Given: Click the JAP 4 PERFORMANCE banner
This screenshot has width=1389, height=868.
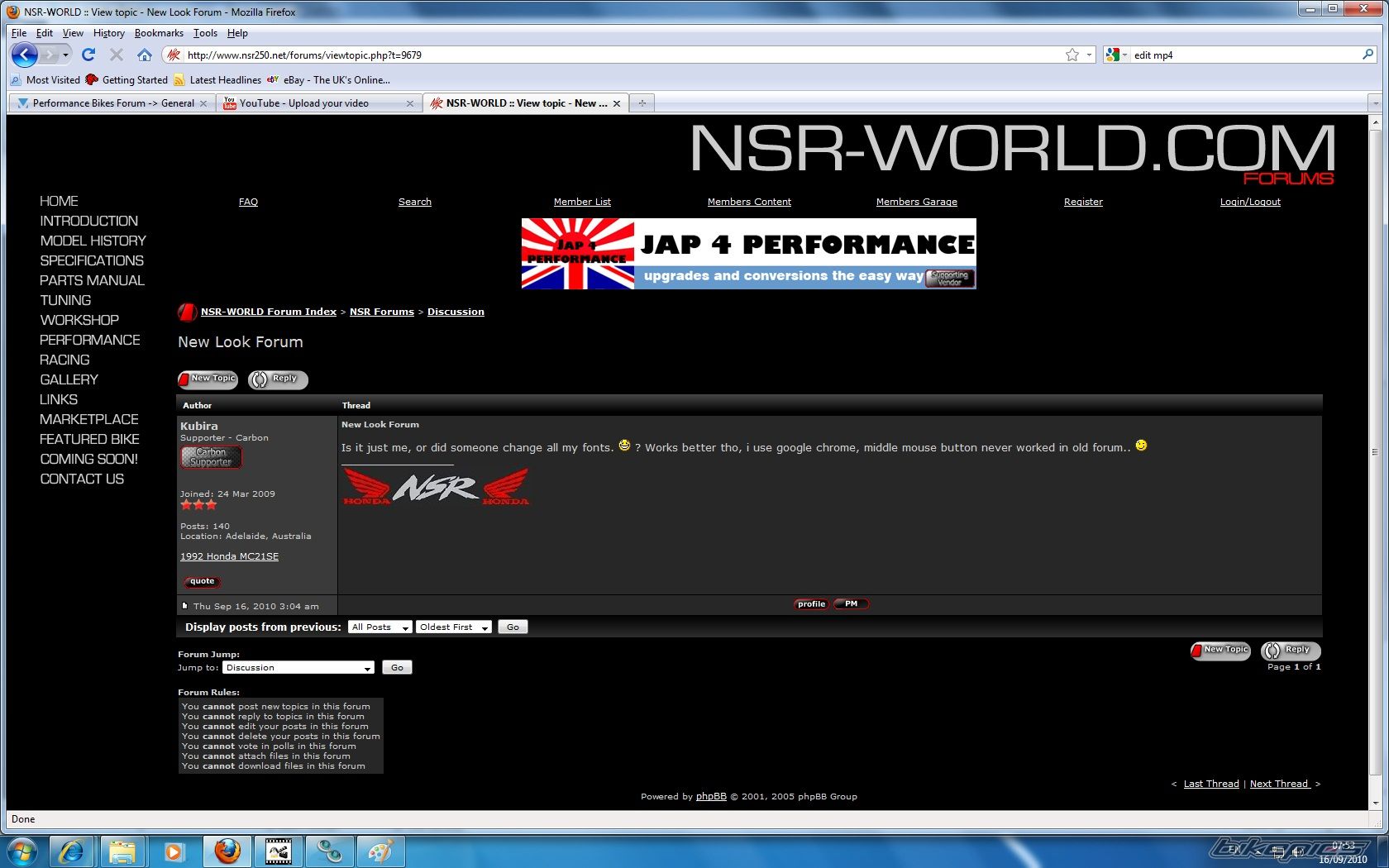Looking at the screenshot, I should (x=748, y=254).
